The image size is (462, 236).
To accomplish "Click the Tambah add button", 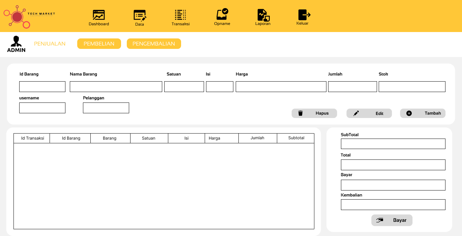I will pos(423,113).
